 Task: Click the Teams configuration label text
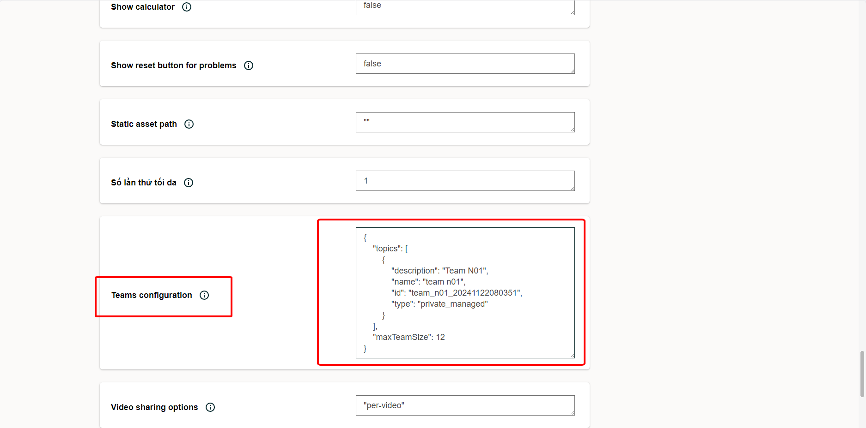152,295
